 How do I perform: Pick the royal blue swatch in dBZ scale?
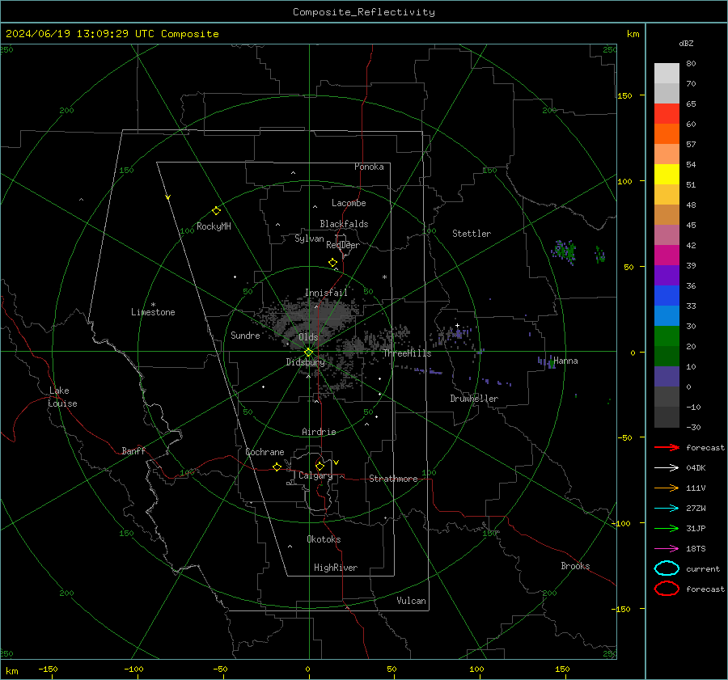667,296
